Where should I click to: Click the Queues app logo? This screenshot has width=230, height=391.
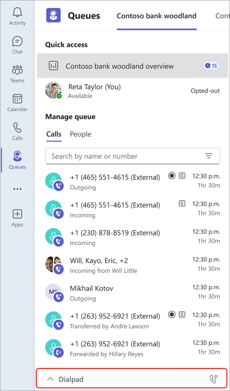pos(54,15)
